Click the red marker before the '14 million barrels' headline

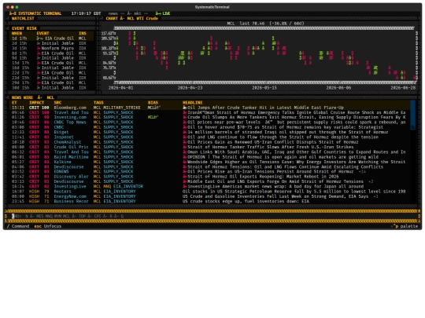(185, 132)
